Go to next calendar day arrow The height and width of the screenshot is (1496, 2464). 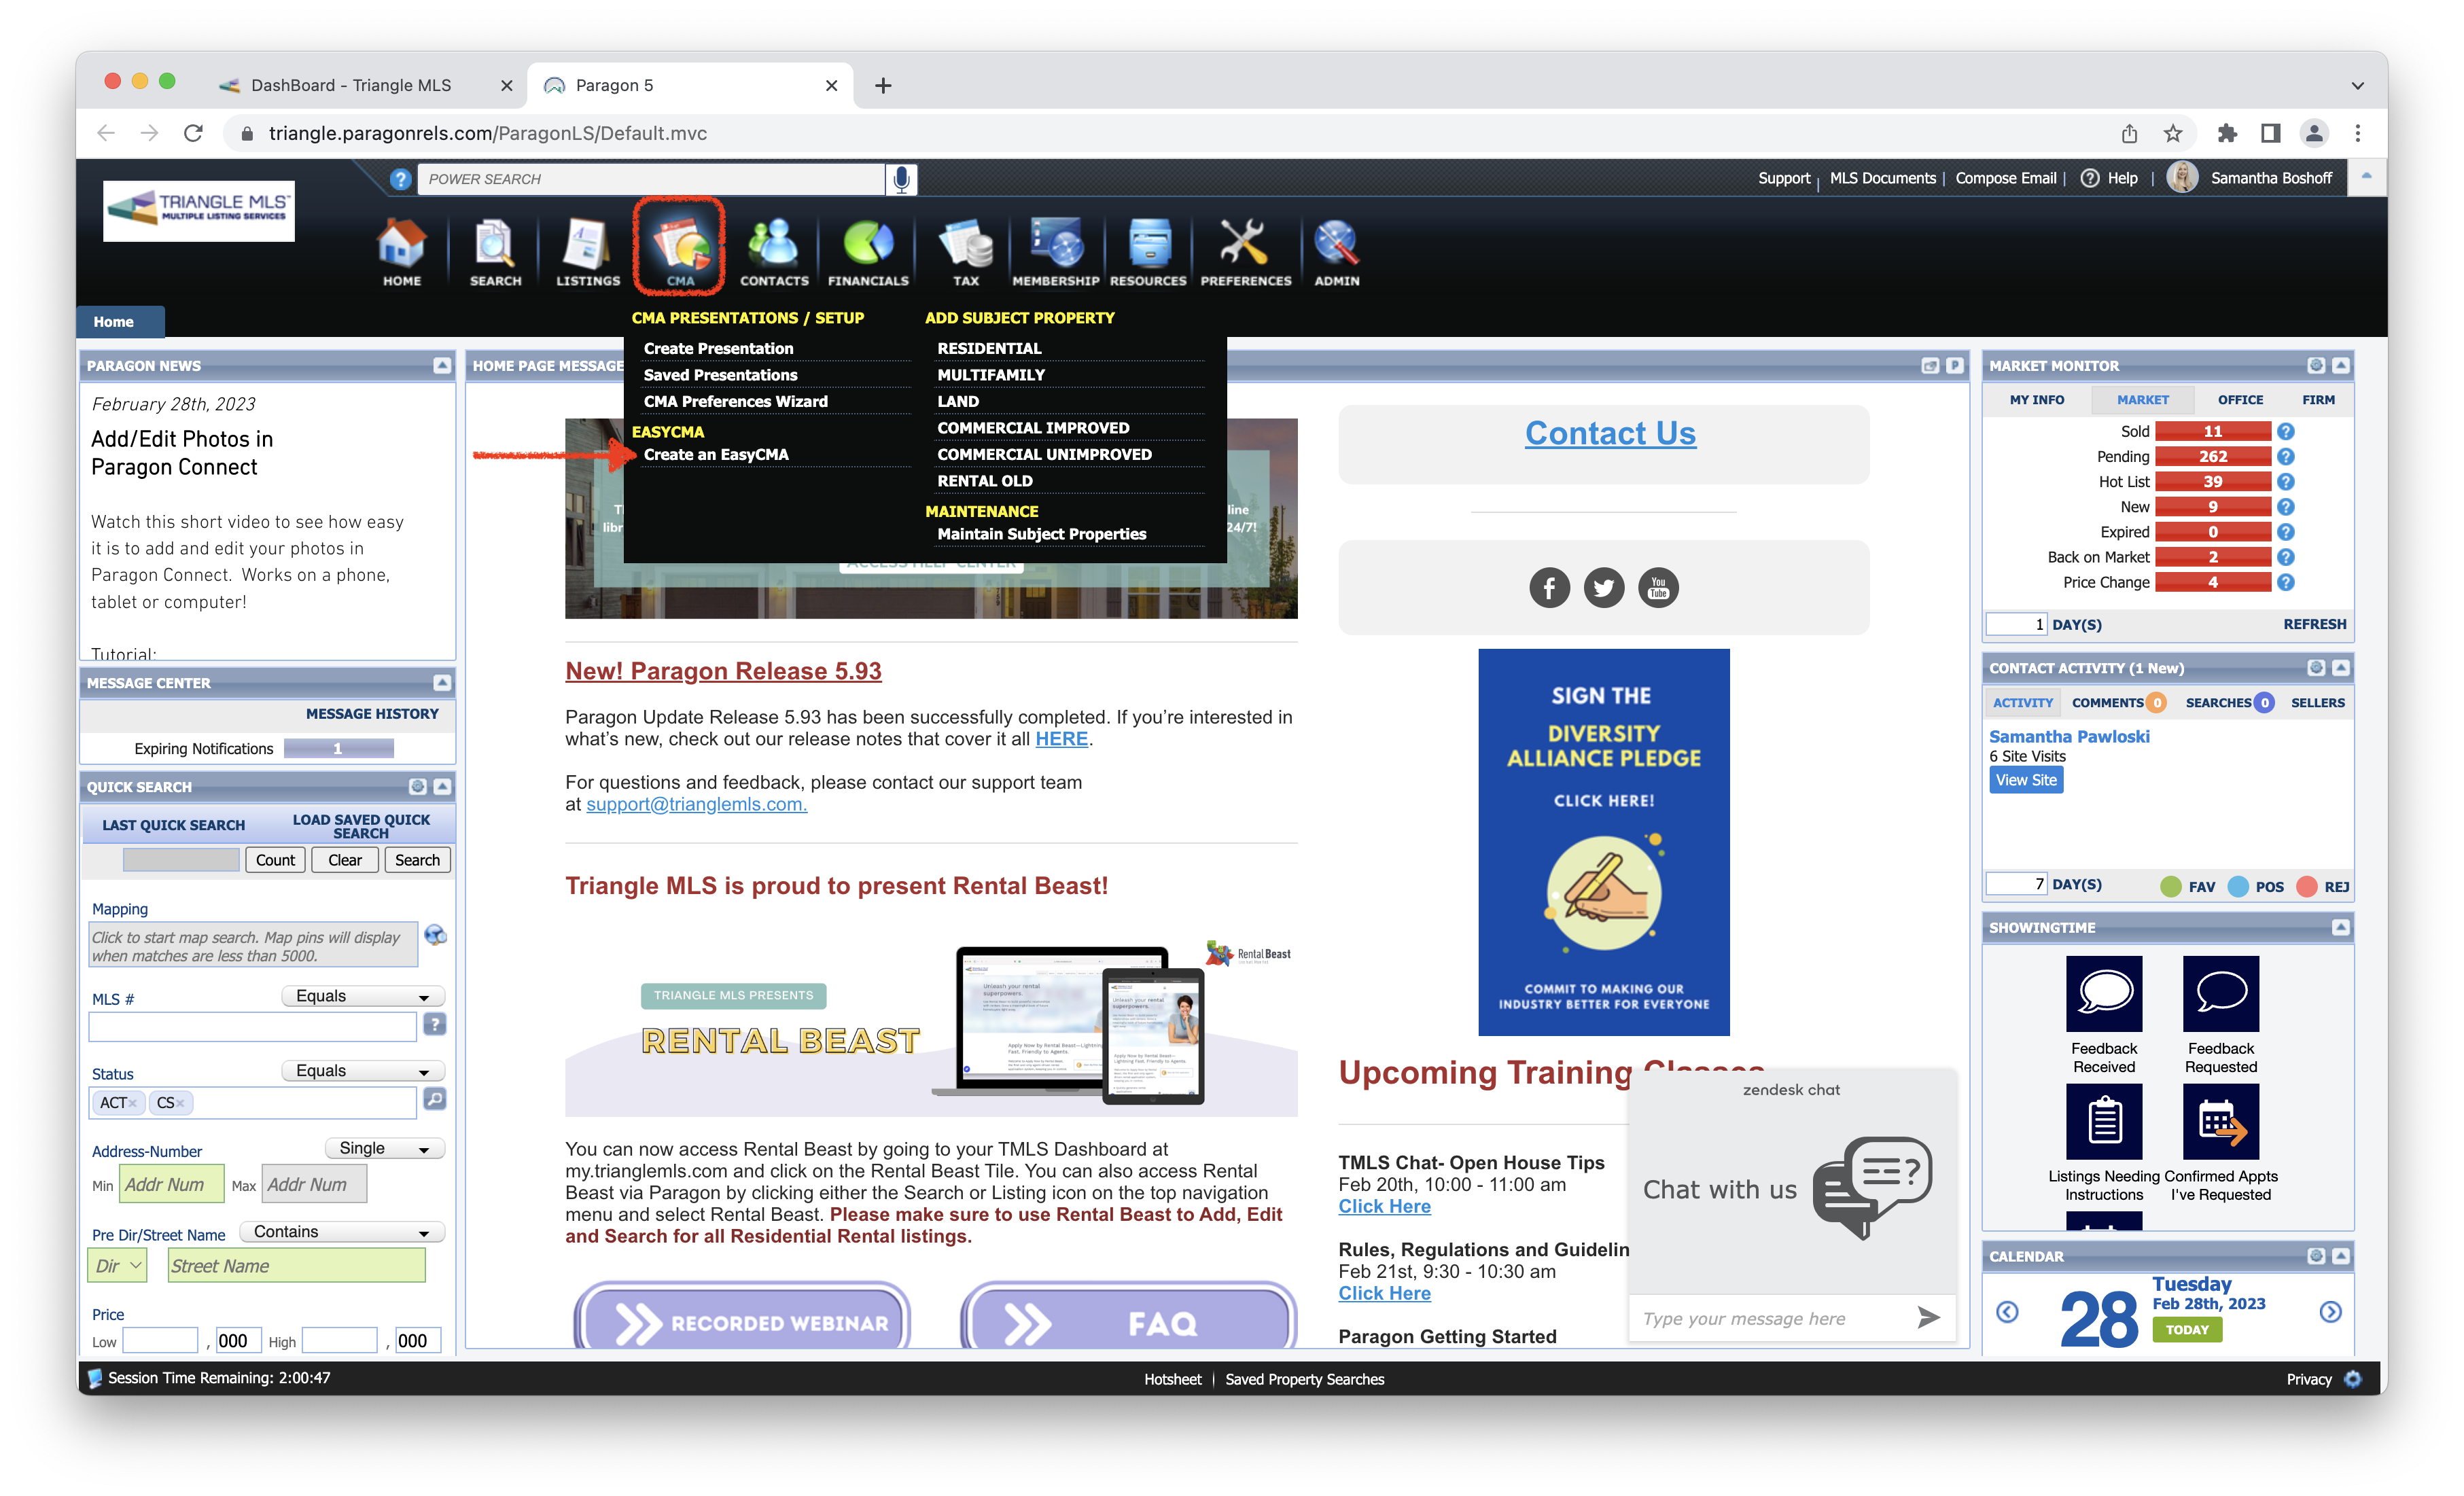2330,1311
